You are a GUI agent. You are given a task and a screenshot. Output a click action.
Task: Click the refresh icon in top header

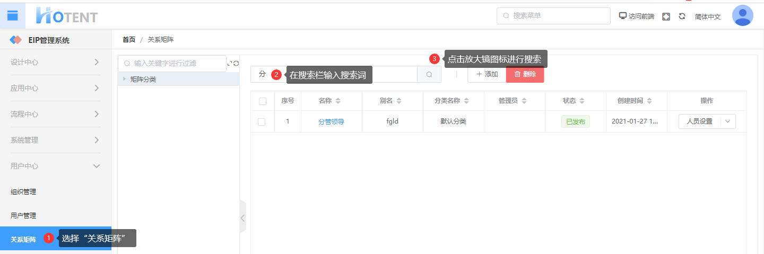[682, 16]
